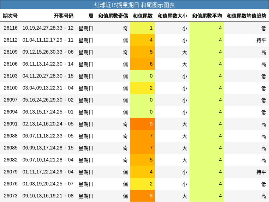Select issue number 26091
The height and width of the screenshot is (202, 269).
(x=11, y=124)
